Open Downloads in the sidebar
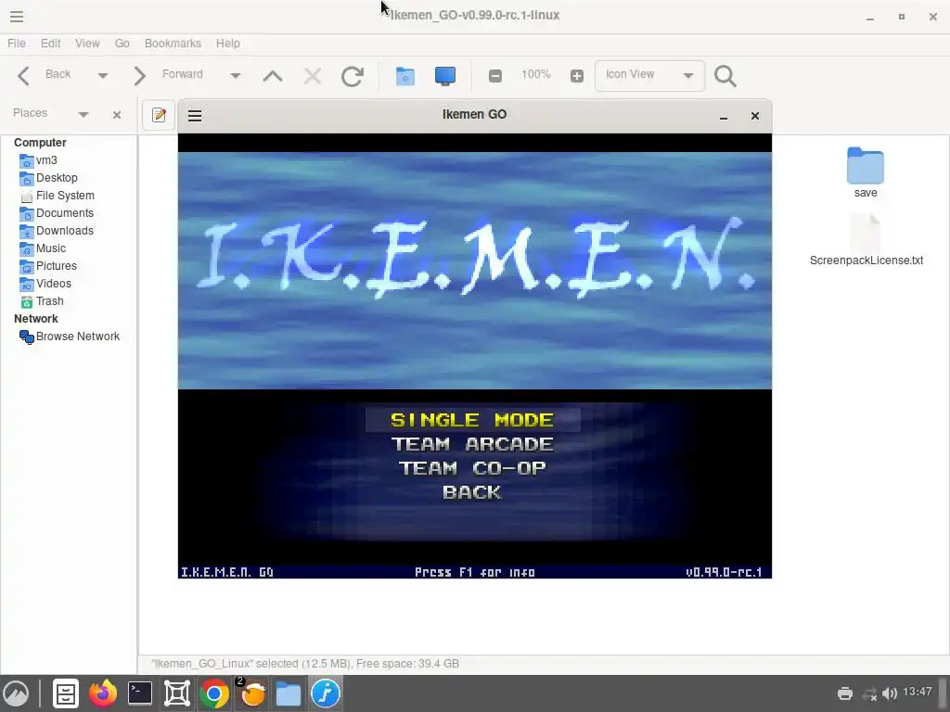 [x=57, y=231]
